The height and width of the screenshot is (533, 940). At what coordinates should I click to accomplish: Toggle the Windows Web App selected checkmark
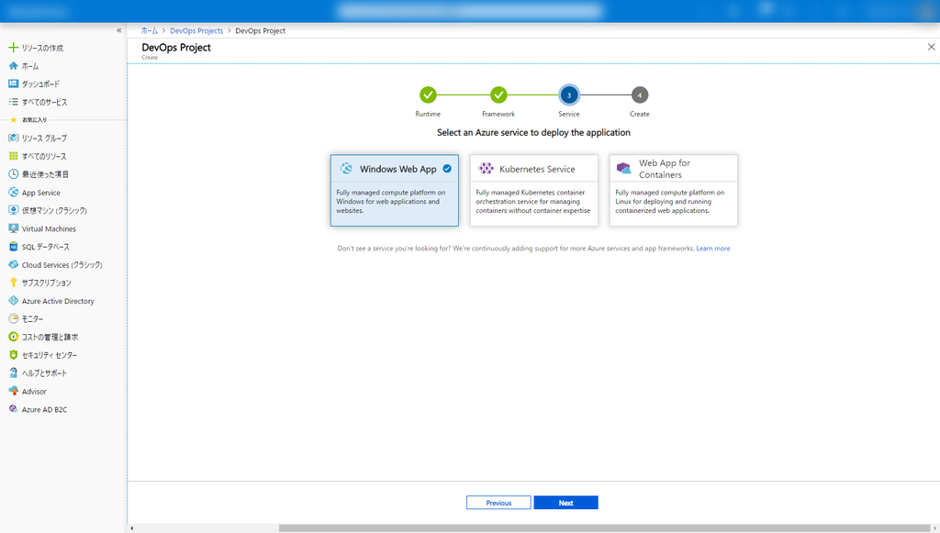pyautogui.click(x=447, y=169)
